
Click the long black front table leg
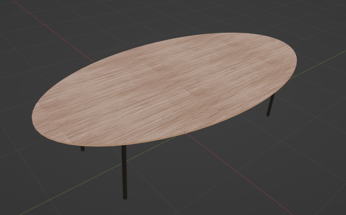[x=124, y=173]
